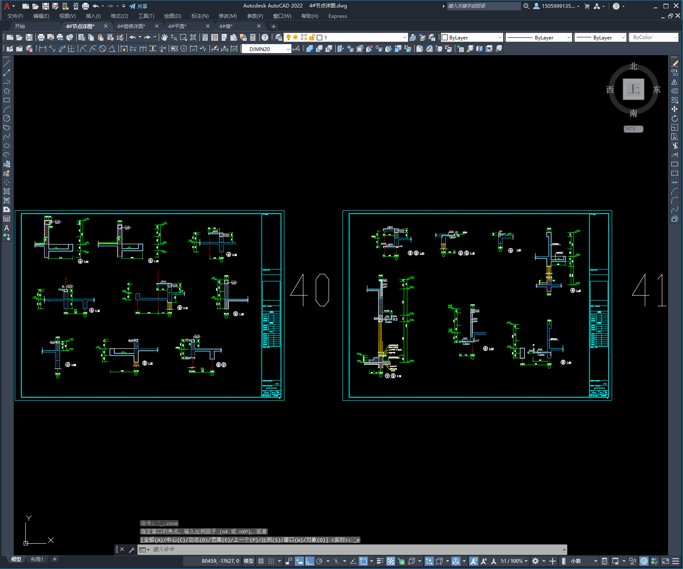
Task: Switch to the 4#楼梯详图 drawing tab
Action: tap(131, 26)
